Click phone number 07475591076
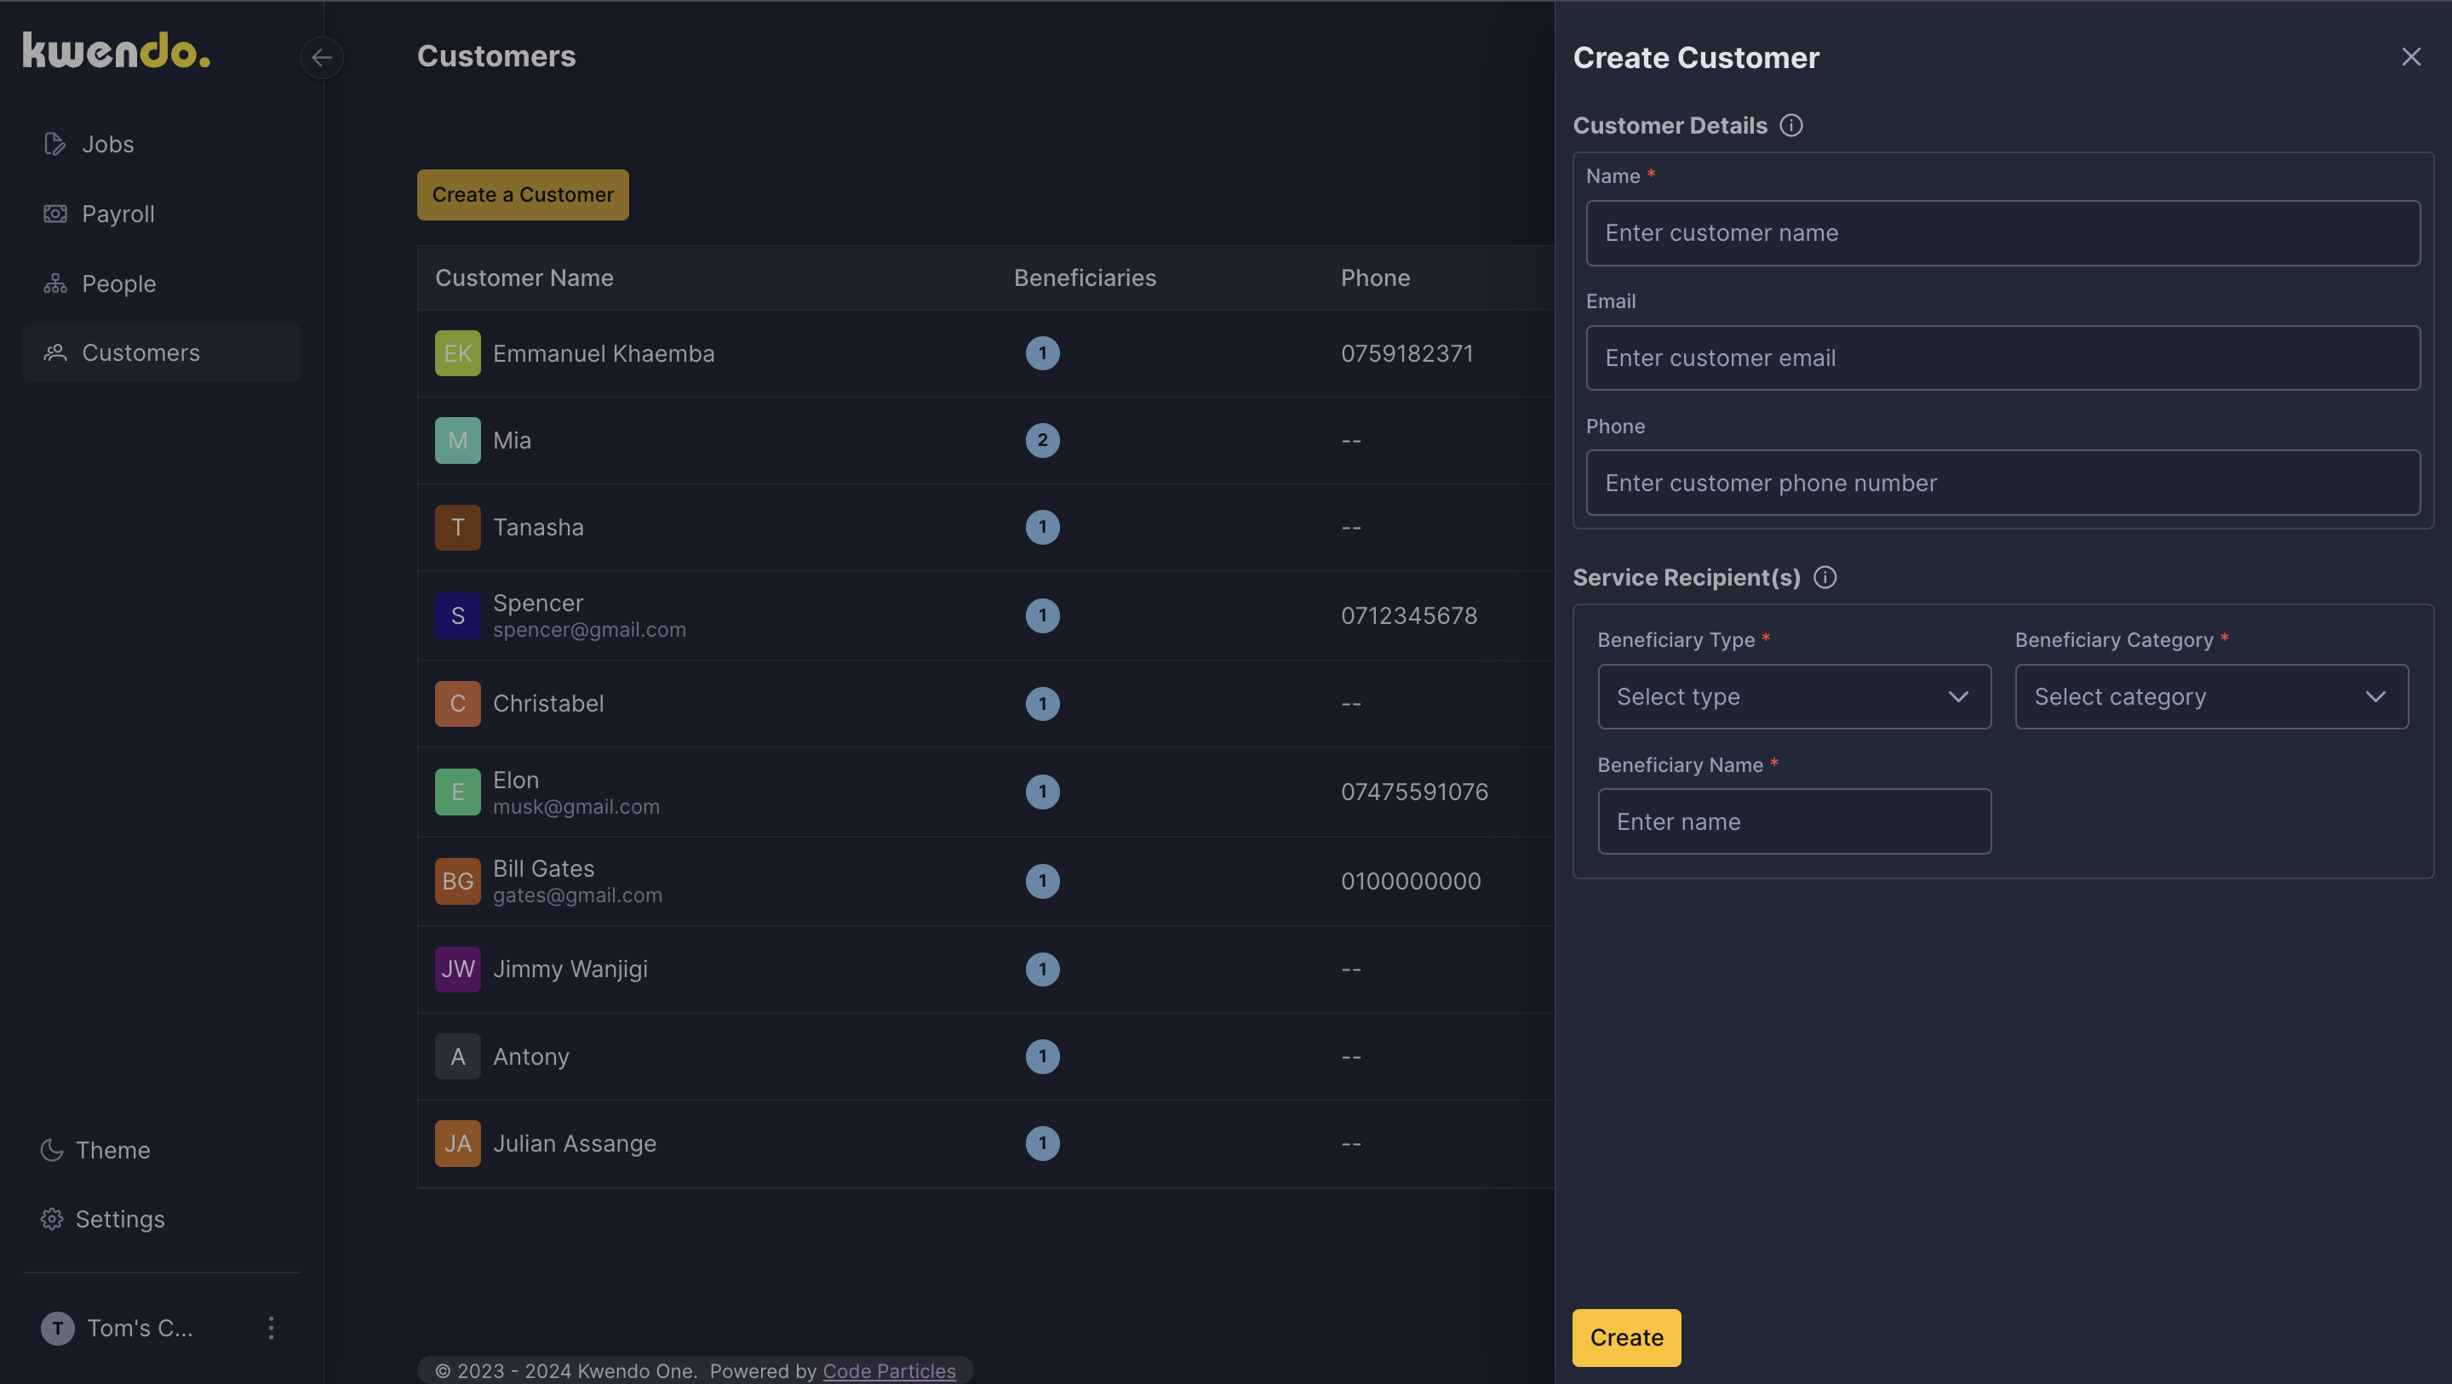 click(x=1414, y=791)
